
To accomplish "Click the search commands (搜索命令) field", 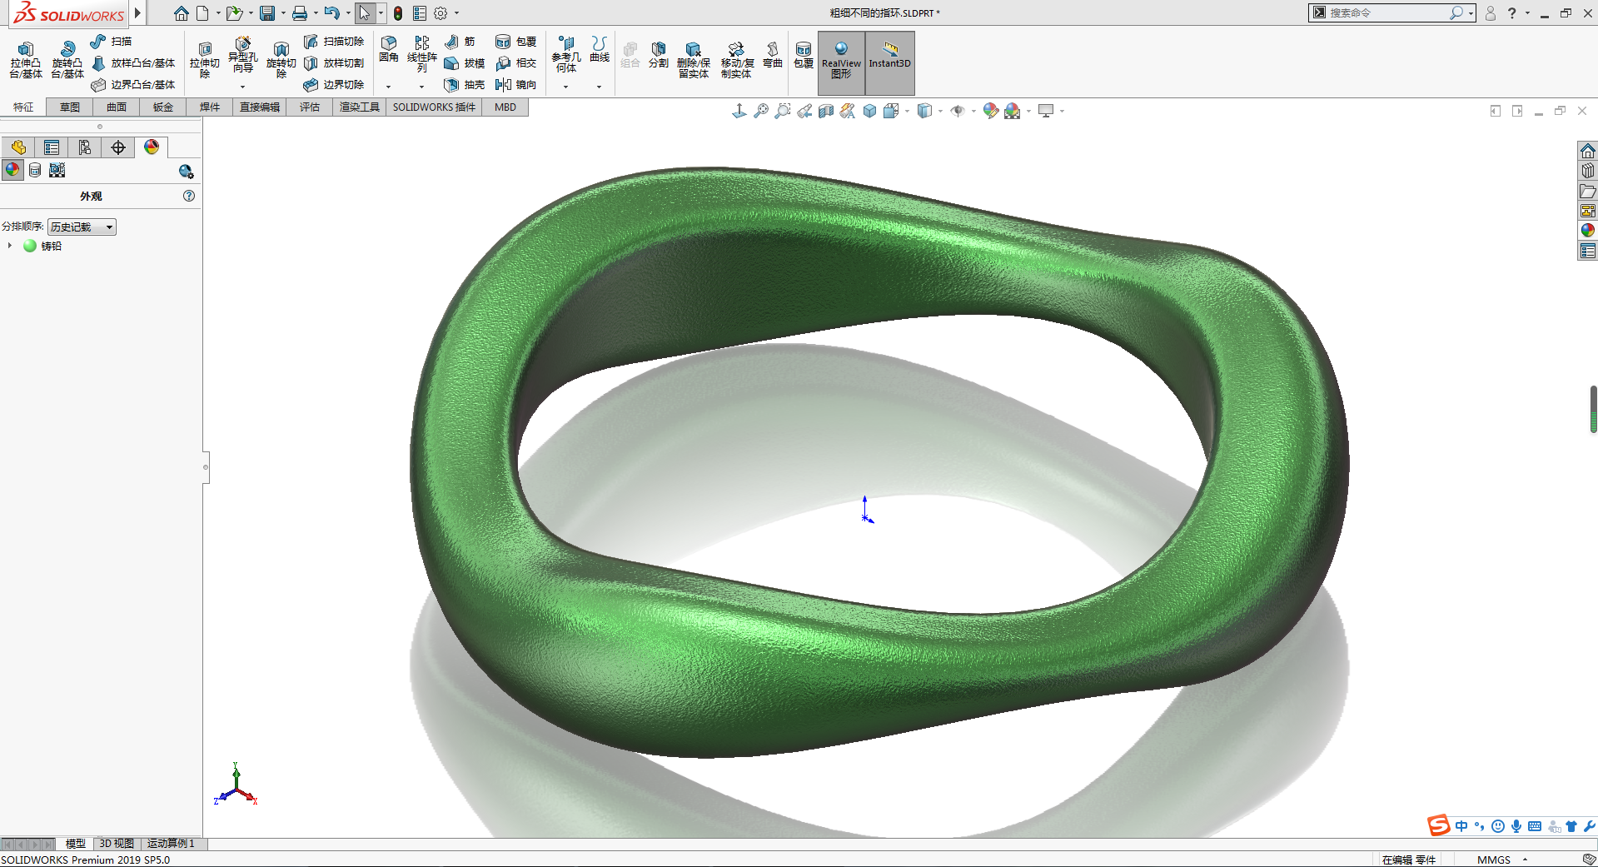I will (1386, 12).
